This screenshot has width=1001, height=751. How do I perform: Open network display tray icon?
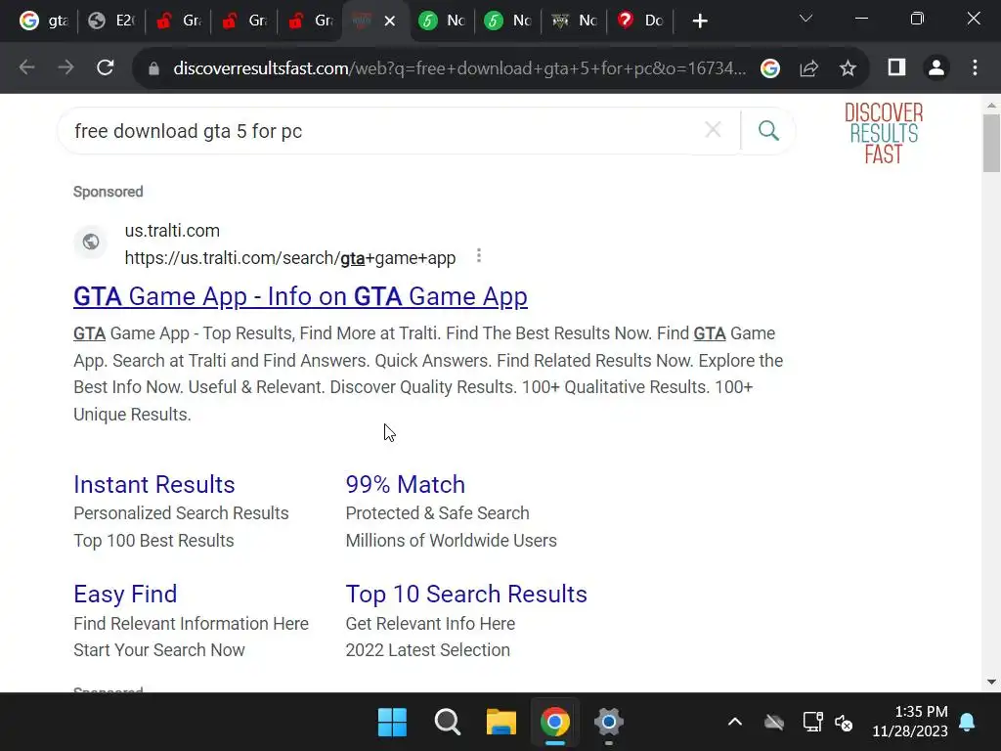[x=812, y=722]
